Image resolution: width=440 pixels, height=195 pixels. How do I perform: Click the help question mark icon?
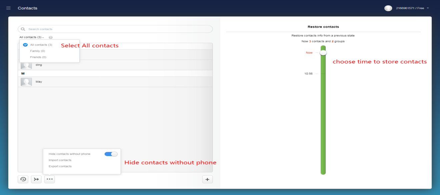tap(50, 38)
